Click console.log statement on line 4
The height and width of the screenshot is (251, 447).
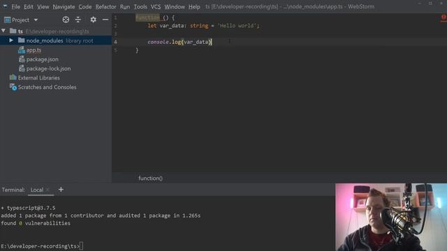(x=179, y=42)
